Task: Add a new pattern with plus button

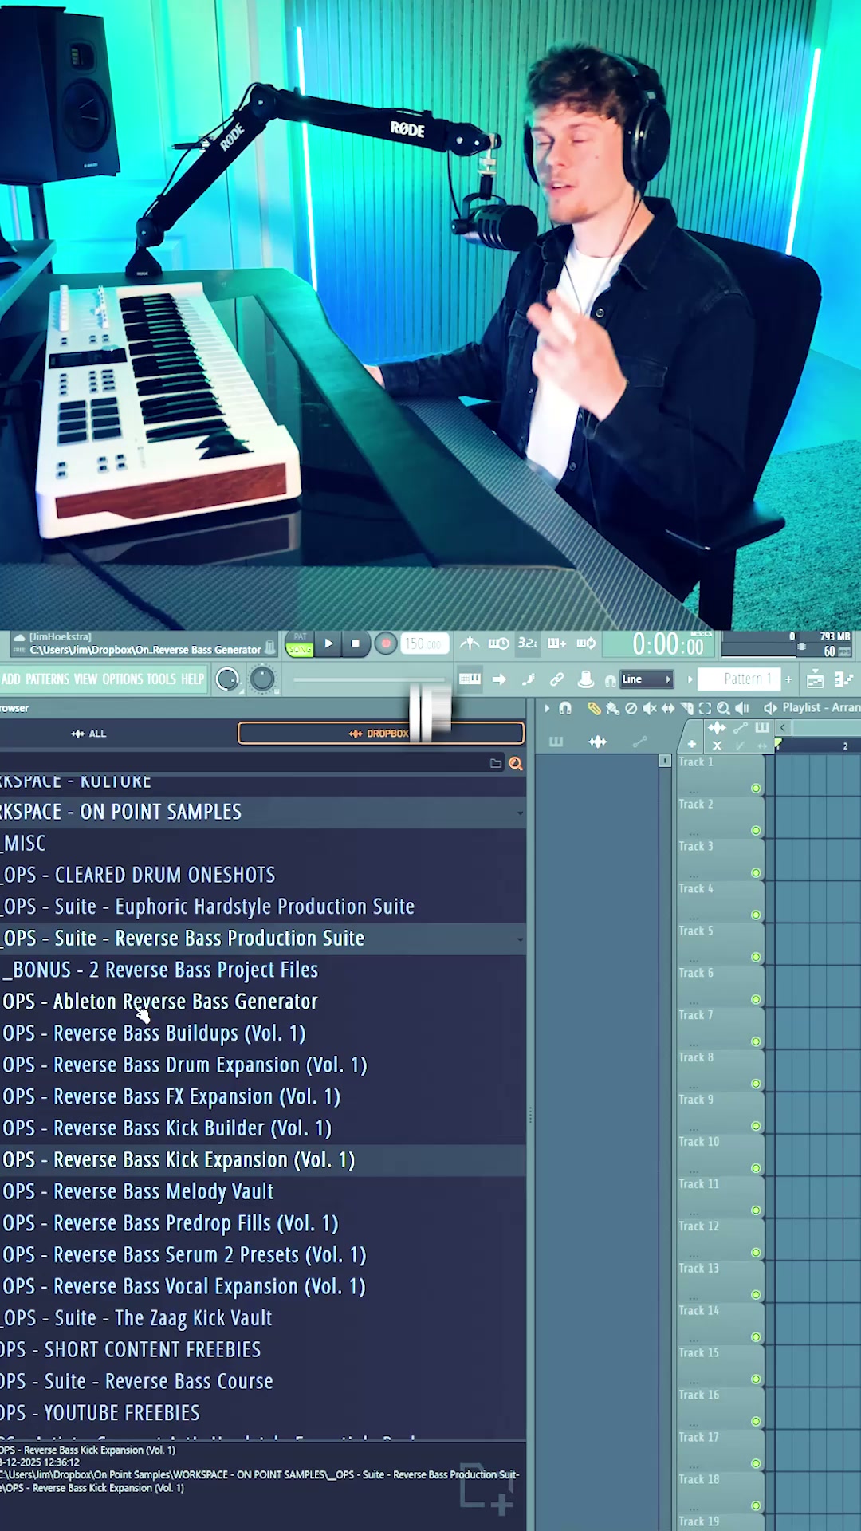Action: click(x=788, y=679)
